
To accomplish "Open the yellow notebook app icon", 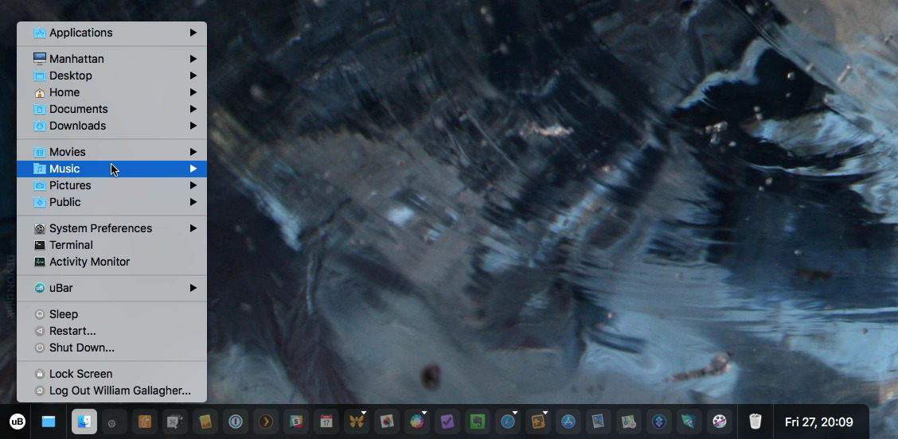I will (205, 422).
